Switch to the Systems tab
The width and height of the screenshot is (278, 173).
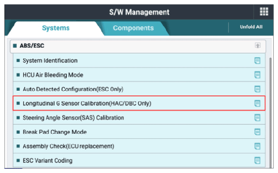point(56,28)
